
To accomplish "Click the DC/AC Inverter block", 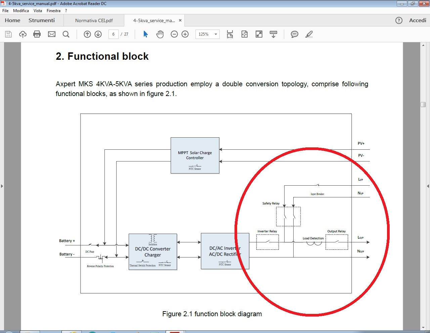I will click(x=225, y=251).
